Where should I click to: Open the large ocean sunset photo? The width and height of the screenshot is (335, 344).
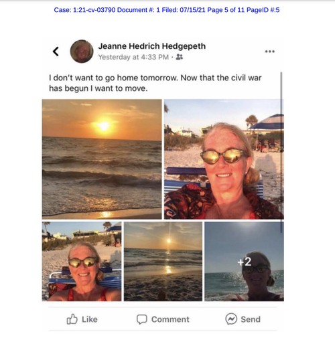(102, 159)
